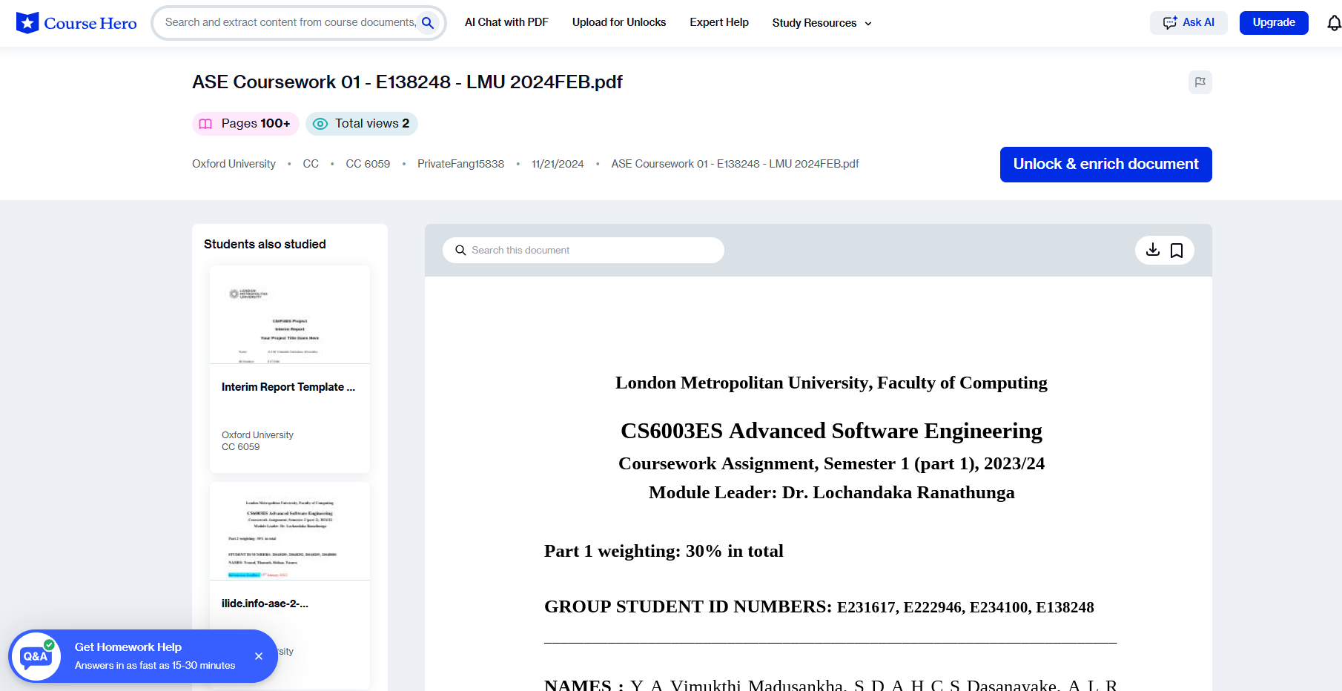The width and height of the screenshot is (1342, 691).
Task: Open the Upgrade page
Action: coord(1274,22)
